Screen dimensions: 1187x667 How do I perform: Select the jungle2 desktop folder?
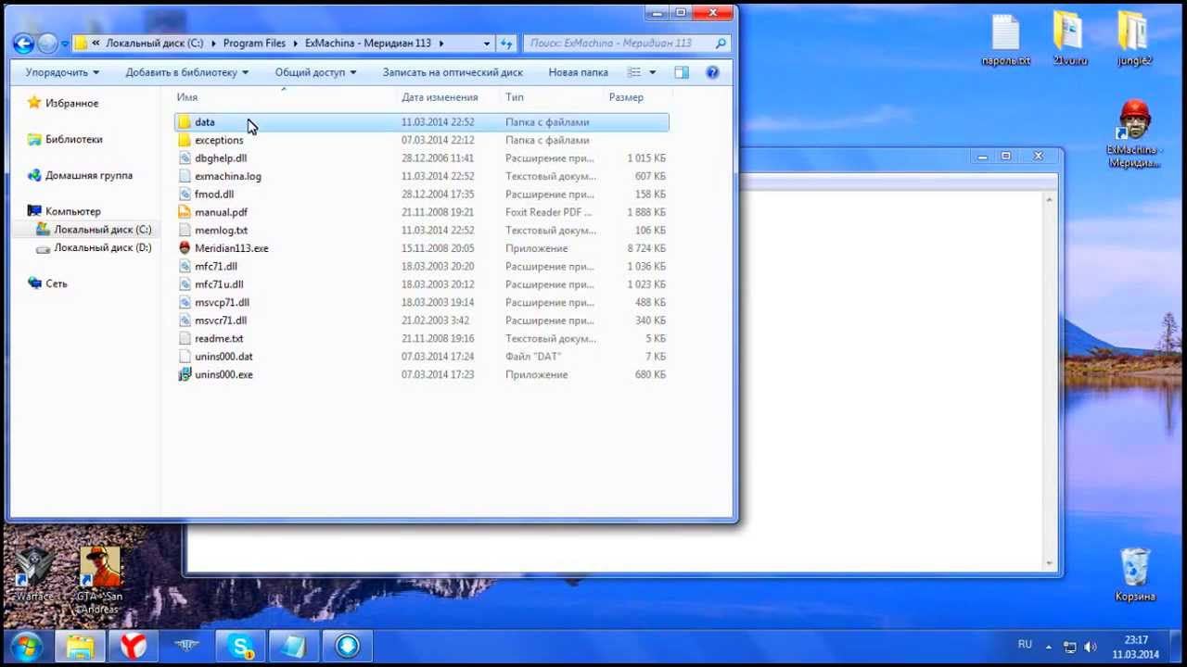(x=1134, y=40)
